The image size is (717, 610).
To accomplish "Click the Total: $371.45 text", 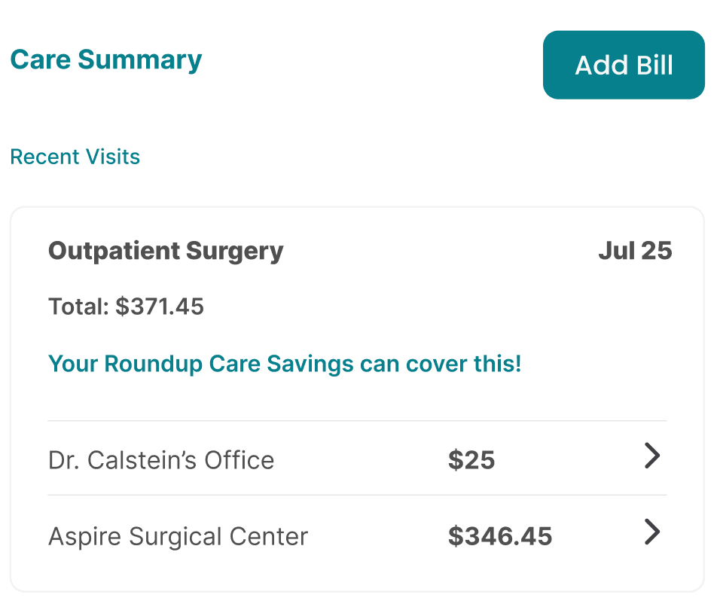I will pos(126,307).
